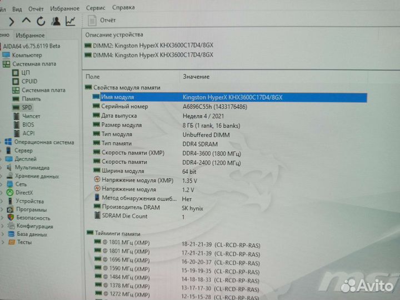
Task: Expand the Конфигурация tree node
Action: (2, 226)
